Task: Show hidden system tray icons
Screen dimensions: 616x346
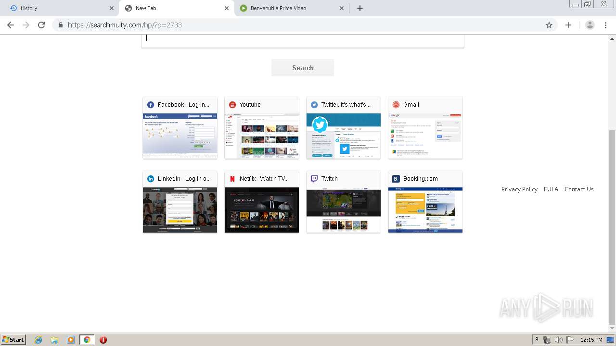Action: point(537,340)
